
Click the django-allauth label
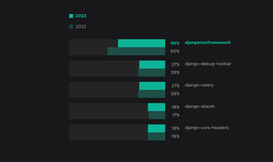[200, 106]
